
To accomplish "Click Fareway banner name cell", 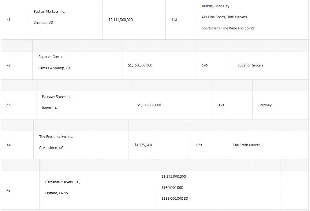I will point(265,105).
